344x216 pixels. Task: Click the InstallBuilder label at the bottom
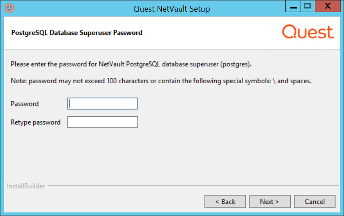tap(26, 186)
